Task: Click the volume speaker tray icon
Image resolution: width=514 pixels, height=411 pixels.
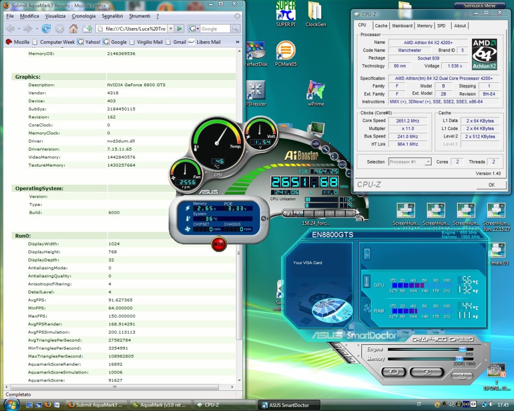Action: tap(491, 405)
